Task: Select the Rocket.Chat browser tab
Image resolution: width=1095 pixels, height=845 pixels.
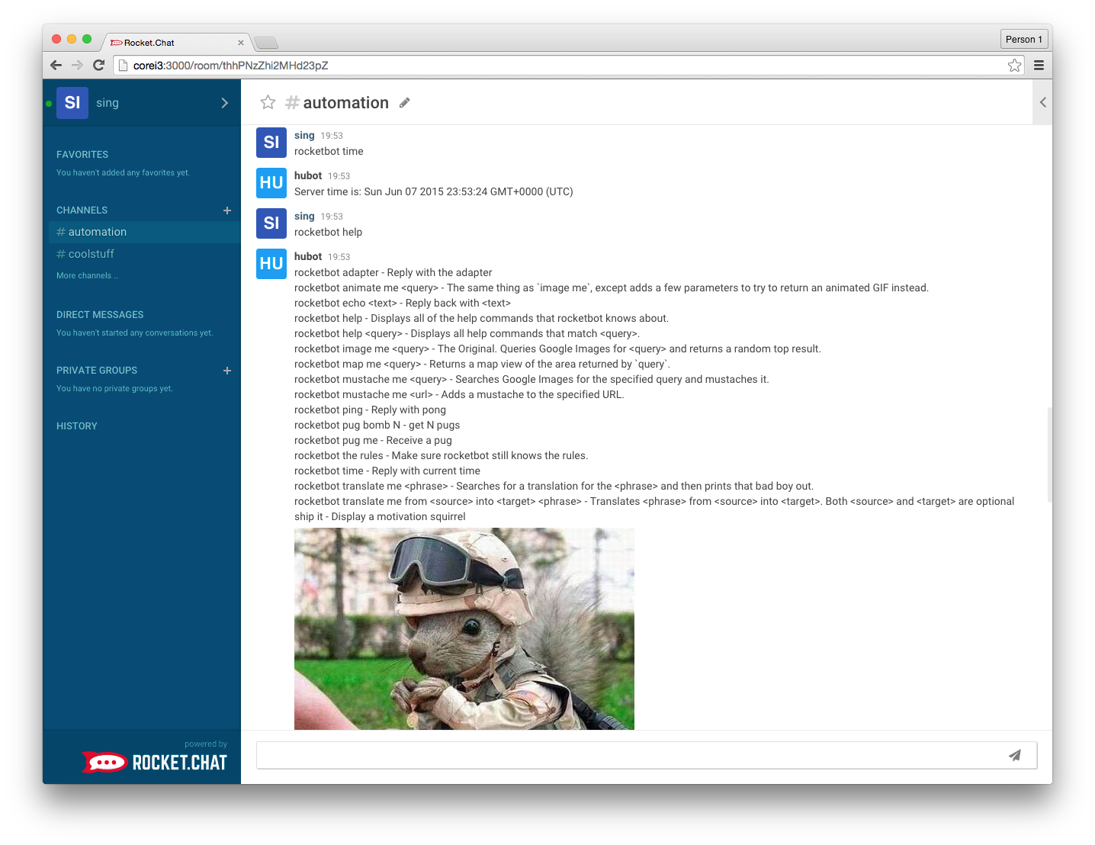Action: [x=175, y=43]
